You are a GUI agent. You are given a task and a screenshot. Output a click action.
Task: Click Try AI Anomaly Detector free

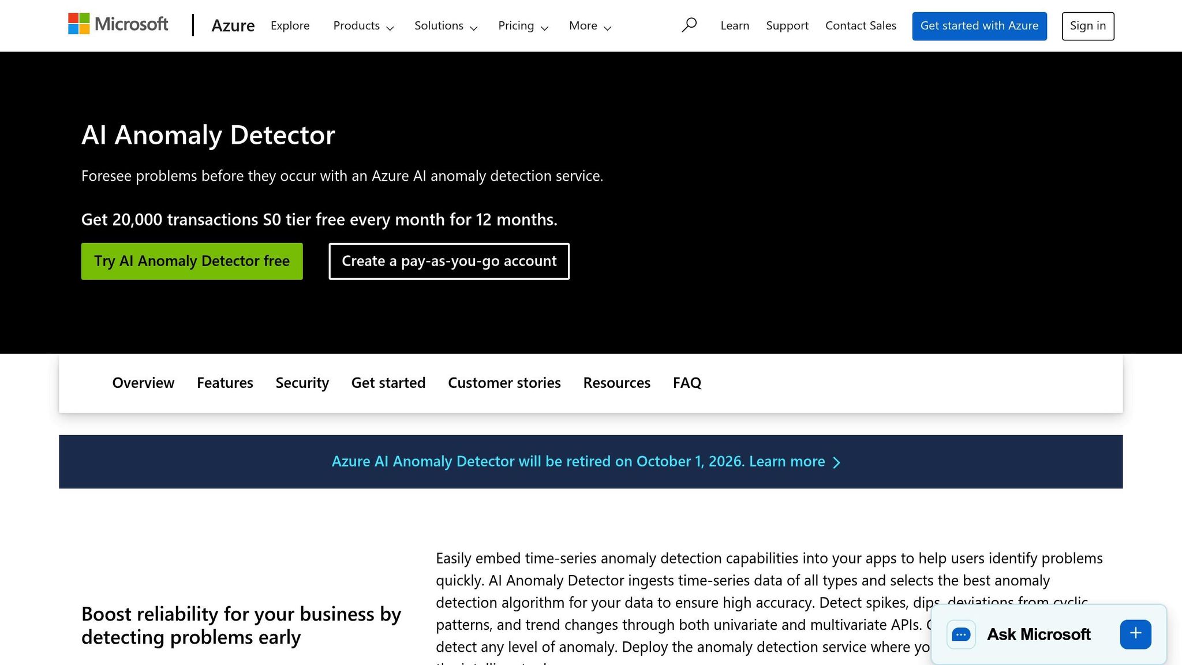pyautogui.click(x=192, y=261)
